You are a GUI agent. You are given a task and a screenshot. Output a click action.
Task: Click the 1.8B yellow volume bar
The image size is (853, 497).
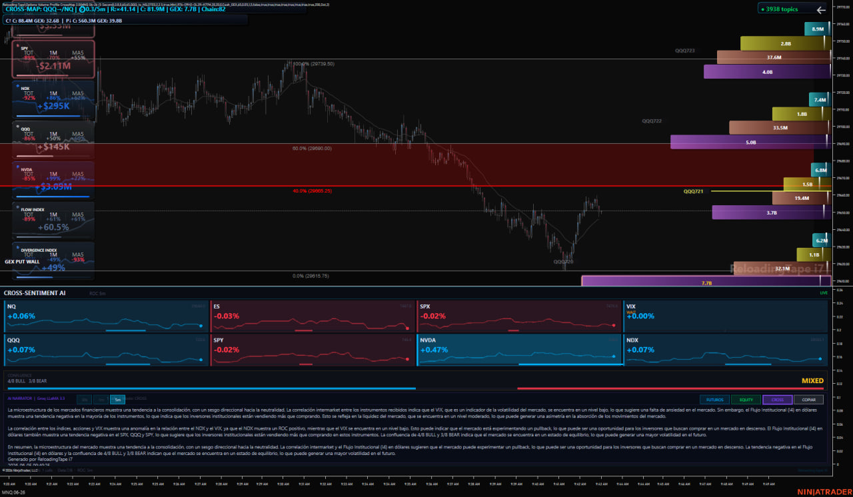(x=801, y=114)
